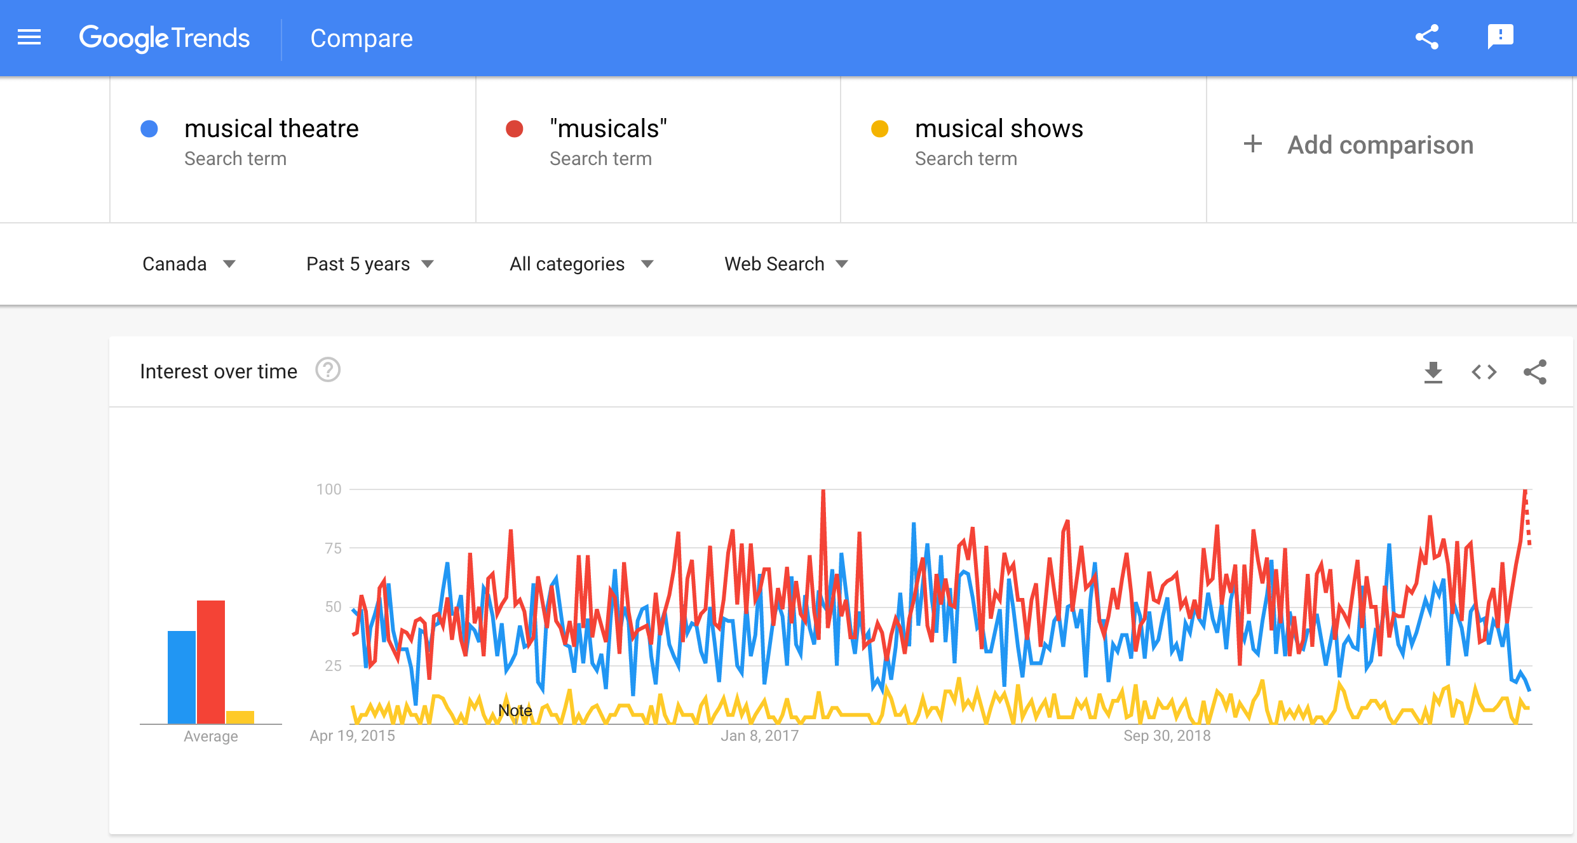Screen dimensions: 1577x843
Task: Edit the "musicals" search term
Action: pos(608,128)
